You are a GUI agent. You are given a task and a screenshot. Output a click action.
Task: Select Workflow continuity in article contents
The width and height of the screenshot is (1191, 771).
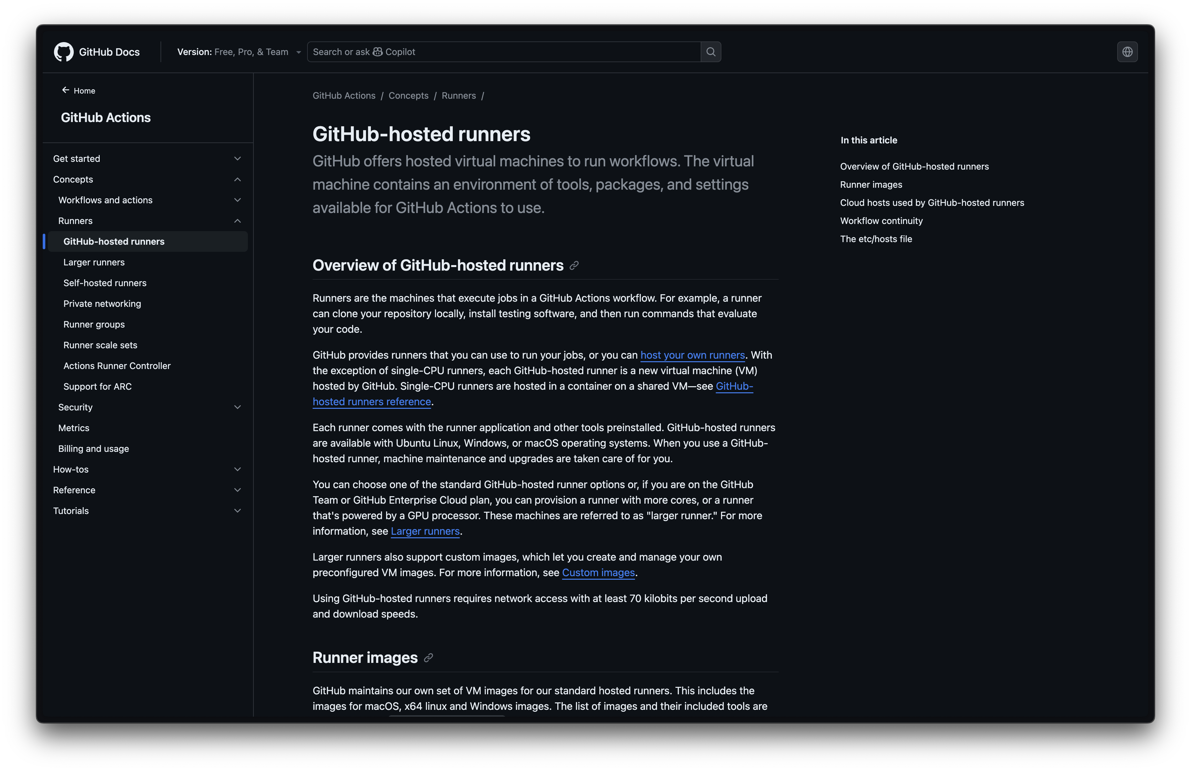(881, 221)
